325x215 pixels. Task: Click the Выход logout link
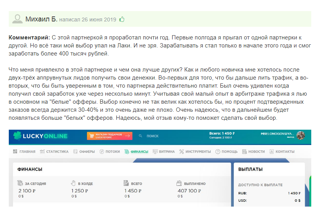[x=291, y=137]
